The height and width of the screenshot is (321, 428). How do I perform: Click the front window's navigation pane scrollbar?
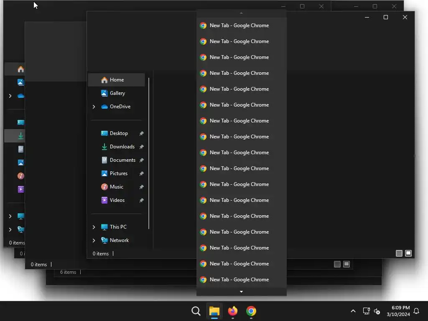coord(149,153)
